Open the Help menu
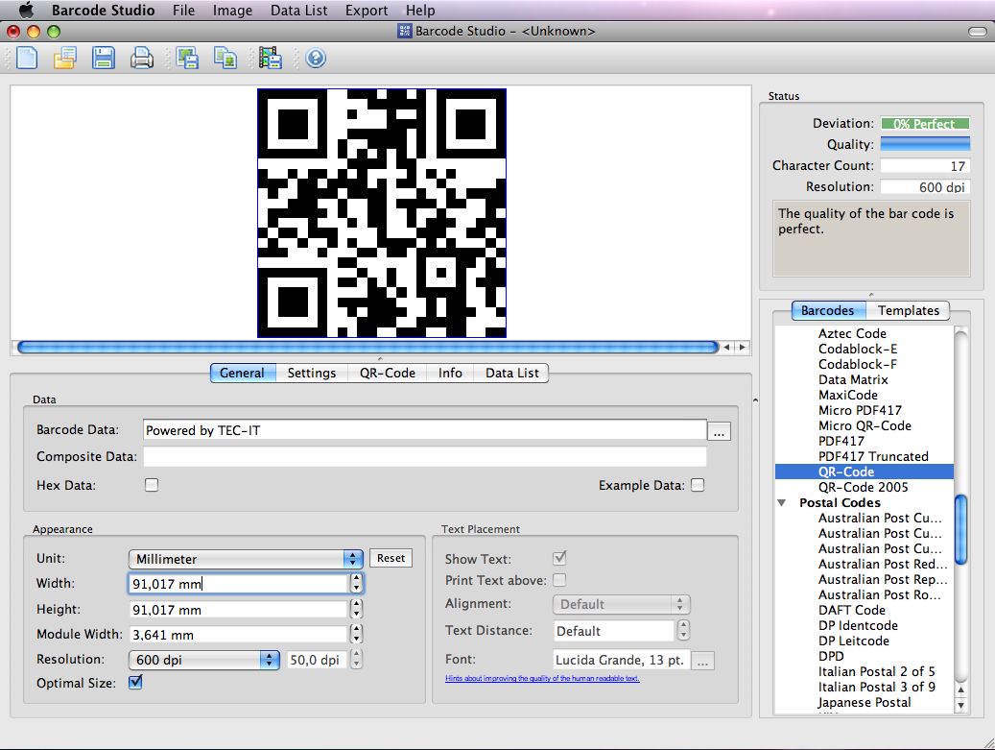This screenshot has width=995, height=750. tap(420, 11)
